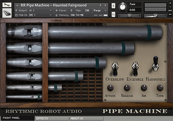Click the upper output level meter
The width and height of the screenshot is (173, 121).
coord(155,5)
